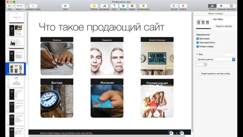Add a text box with Текст icon
Viewport: 243px width, 137px height.
pos(114,6)
